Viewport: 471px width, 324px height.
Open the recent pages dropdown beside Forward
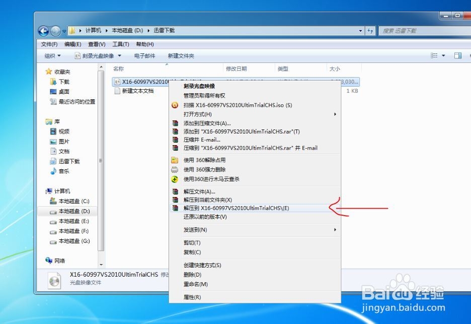(64, 31)
